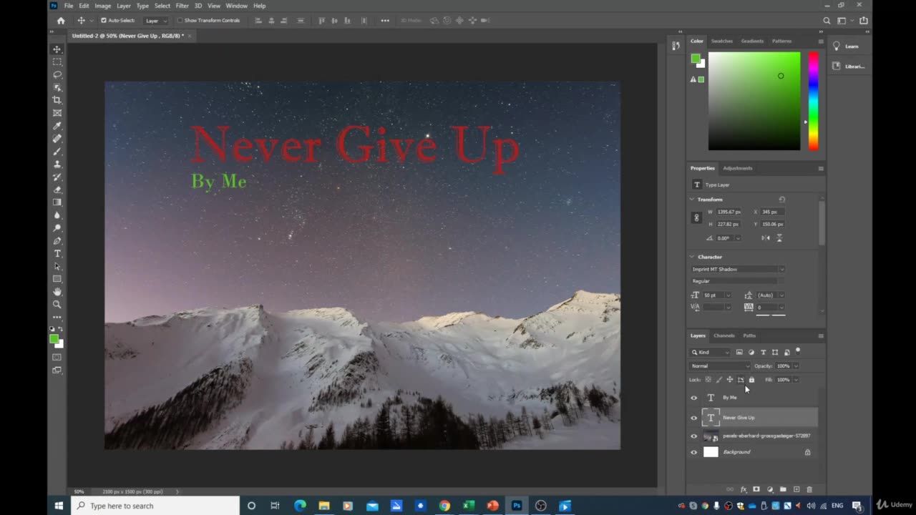The height and width of the screenshot is (515, 916).
Task: Pick a color in the color field
Action: [754, 101]
